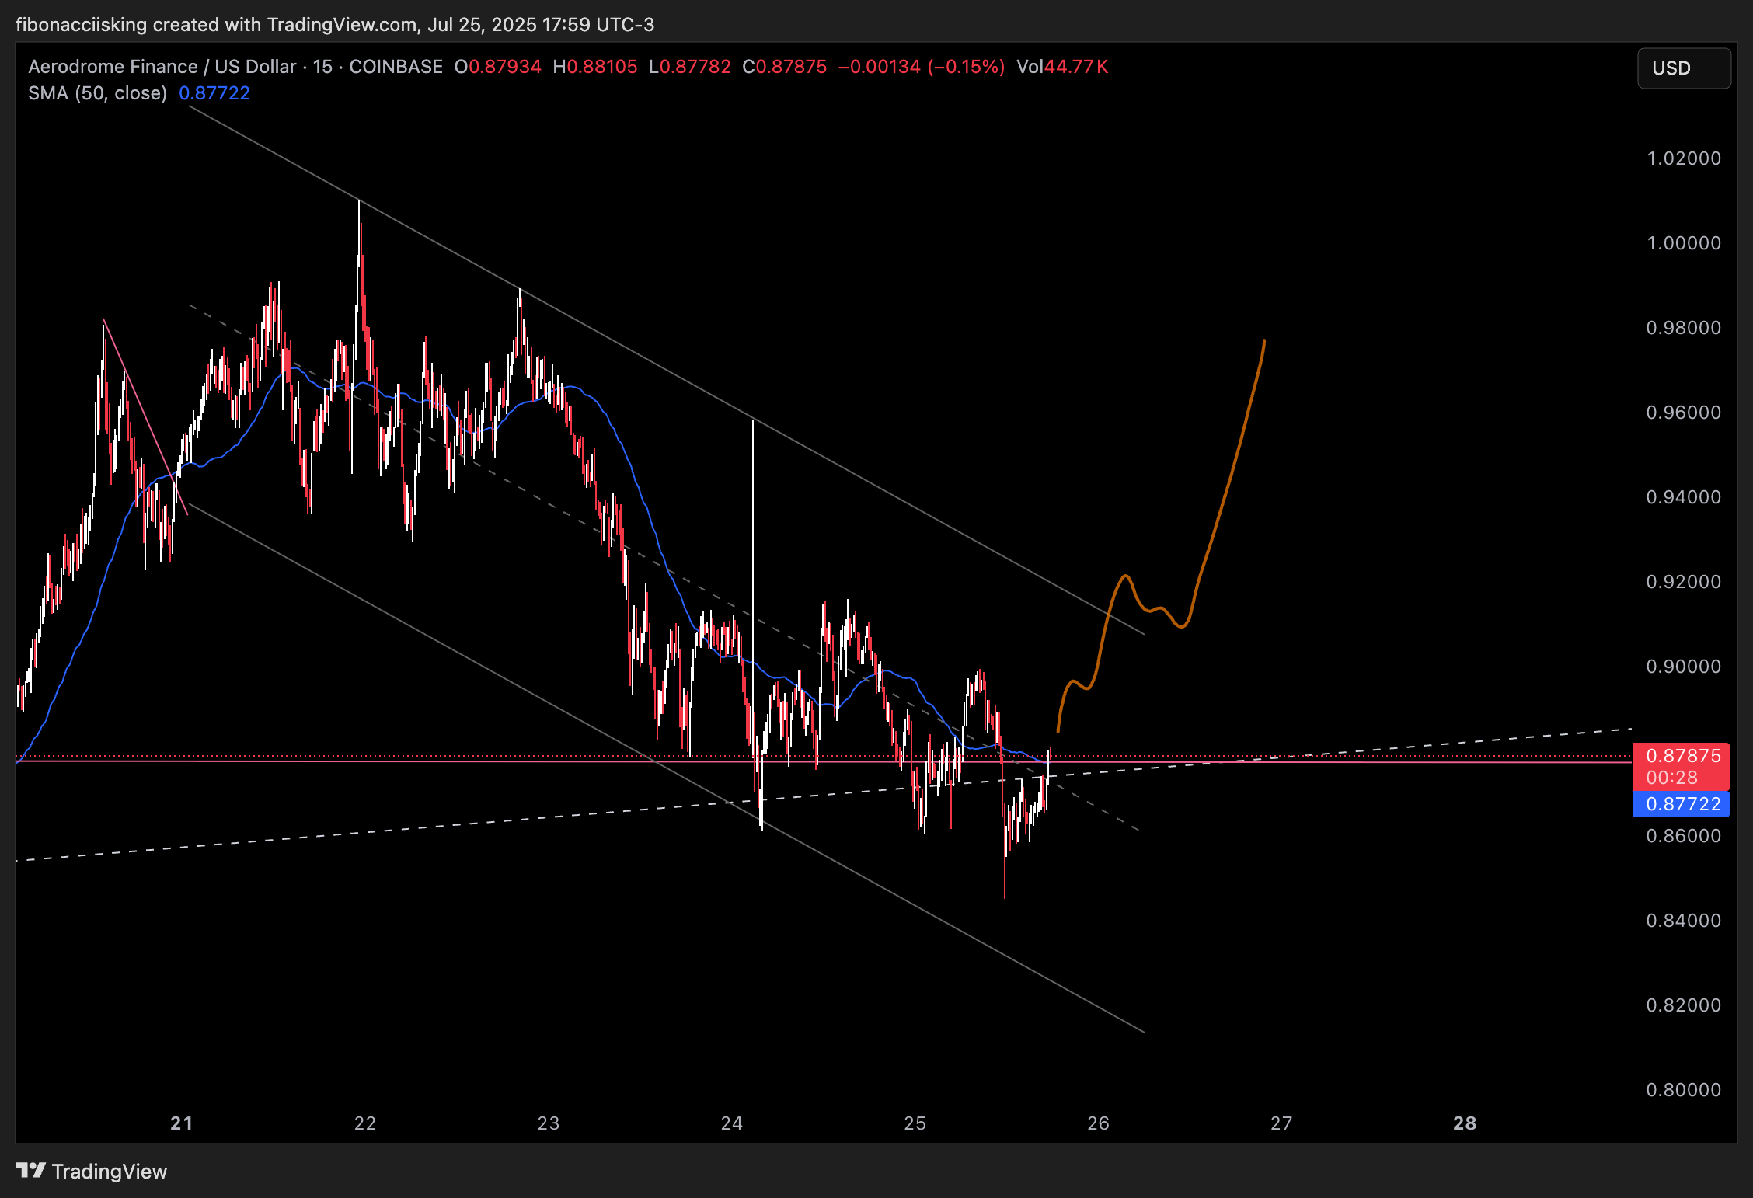
Task: Click the 0.82000 price axis label
Action: 1684,1005
